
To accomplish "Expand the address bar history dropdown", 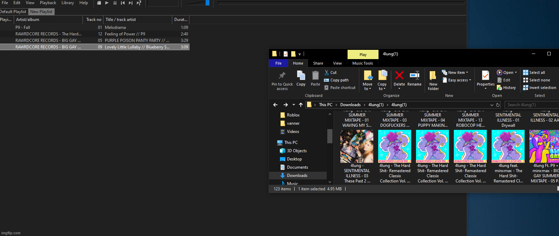I will coord(492,105).
